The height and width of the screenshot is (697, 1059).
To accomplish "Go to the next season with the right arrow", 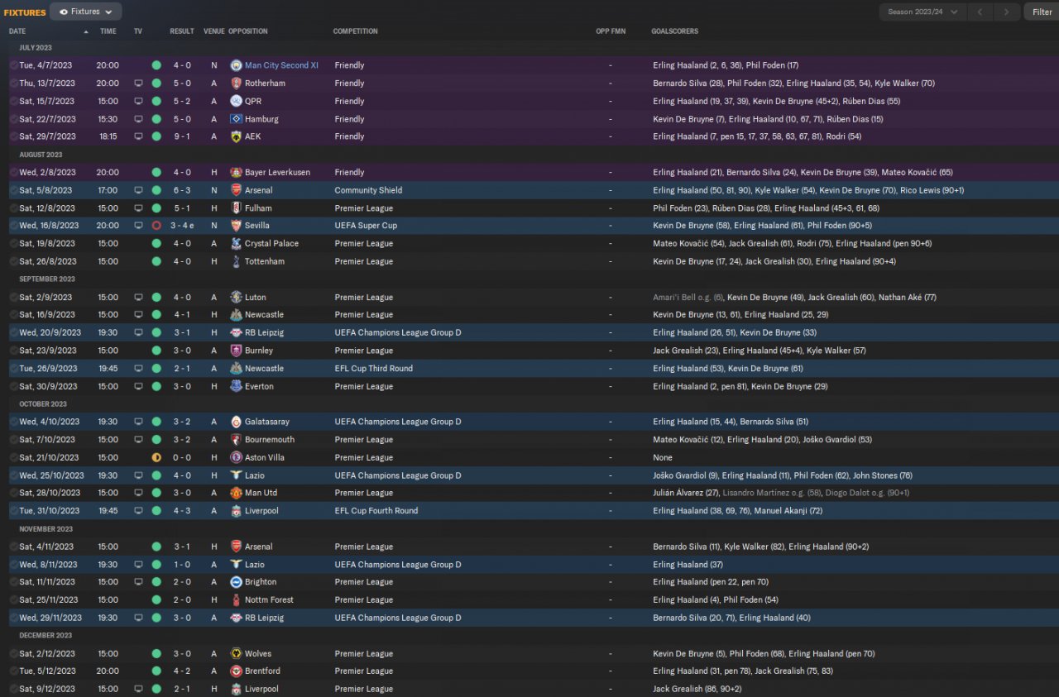I will (1006, 12).
